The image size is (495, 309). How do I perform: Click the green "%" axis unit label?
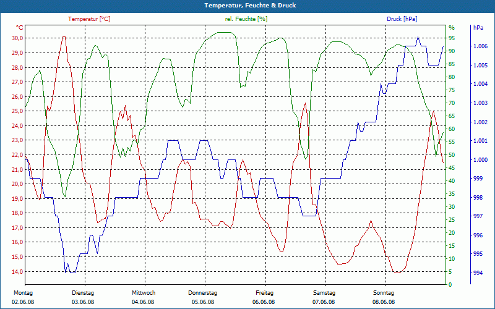point(452,28)
